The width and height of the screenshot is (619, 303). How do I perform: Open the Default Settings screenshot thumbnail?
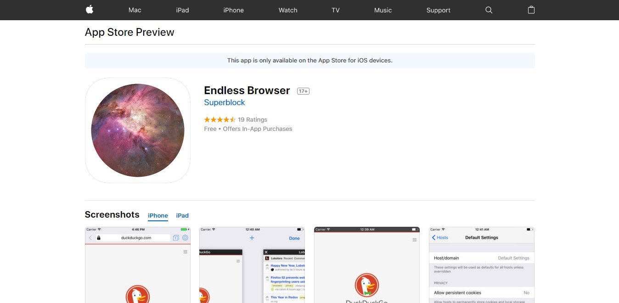pos(482,265)
